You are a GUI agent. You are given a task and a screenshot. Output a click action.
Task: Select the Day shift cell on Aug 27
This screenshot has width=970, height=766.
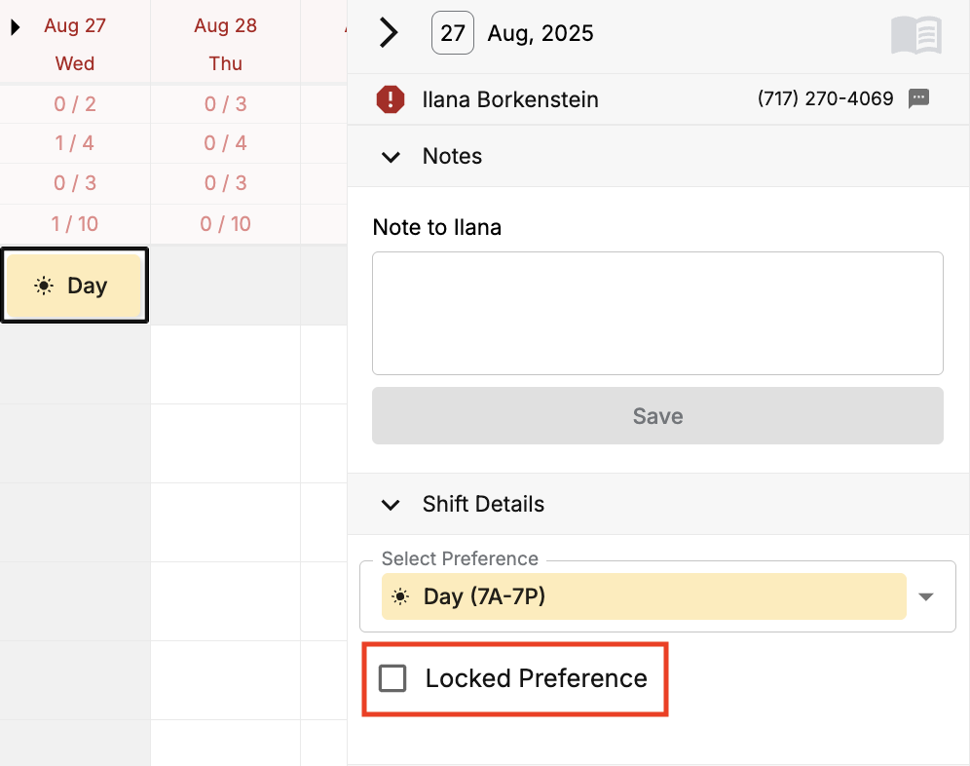tap(75, 286)
